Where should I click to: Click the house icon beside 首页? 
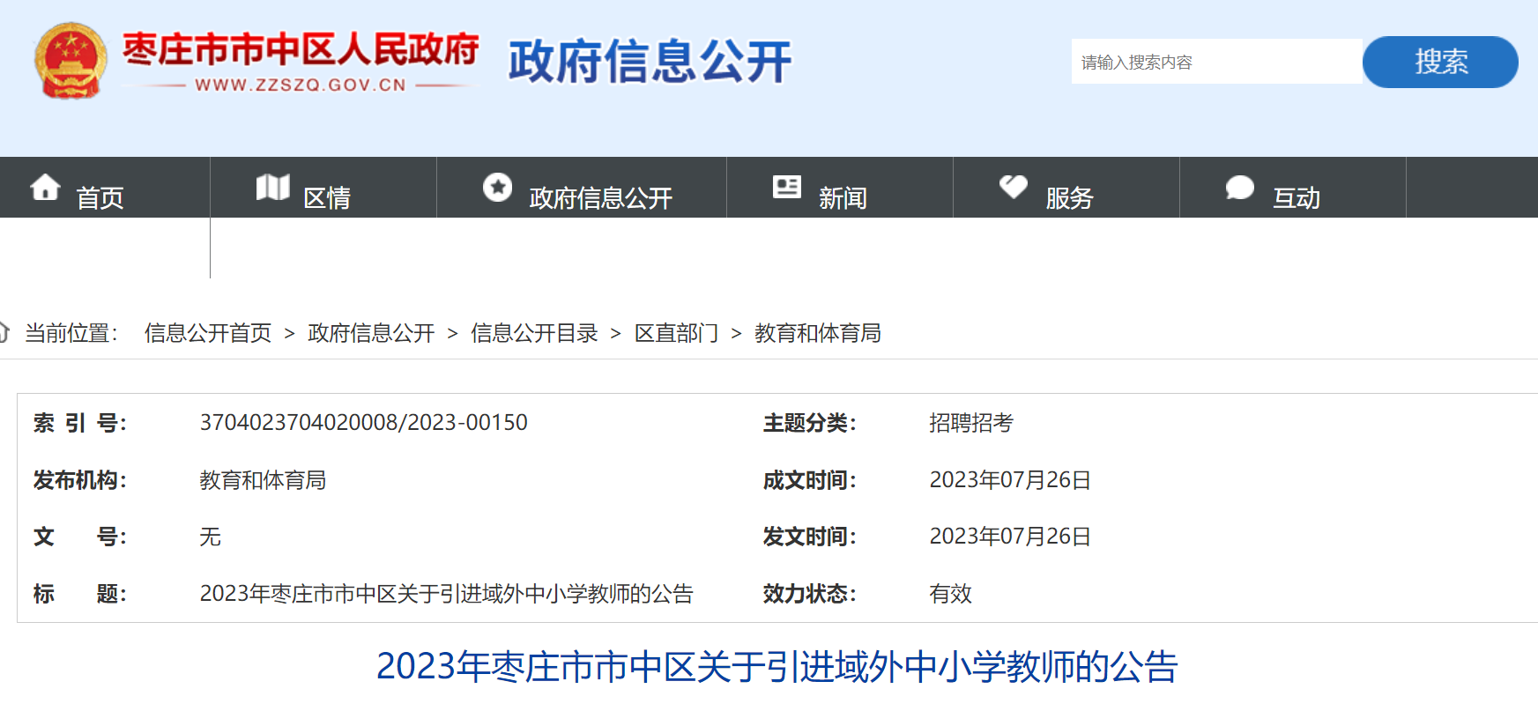(x=45, y=187)
